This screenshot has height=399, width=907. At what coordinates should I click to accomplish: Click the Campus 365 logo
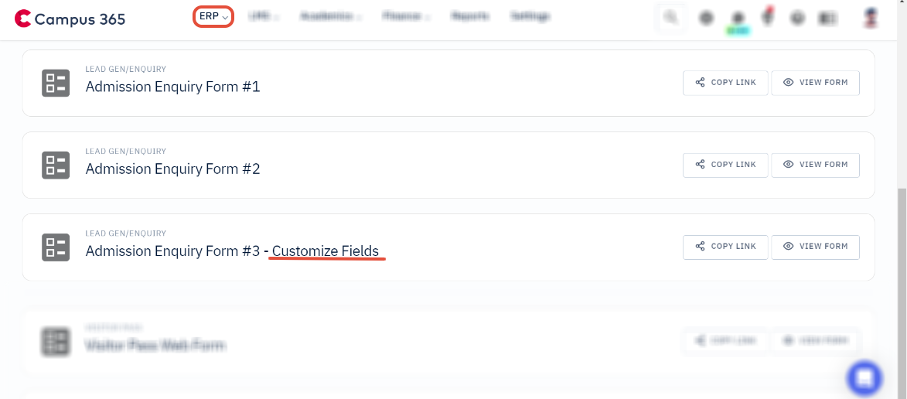coord(70,19)
